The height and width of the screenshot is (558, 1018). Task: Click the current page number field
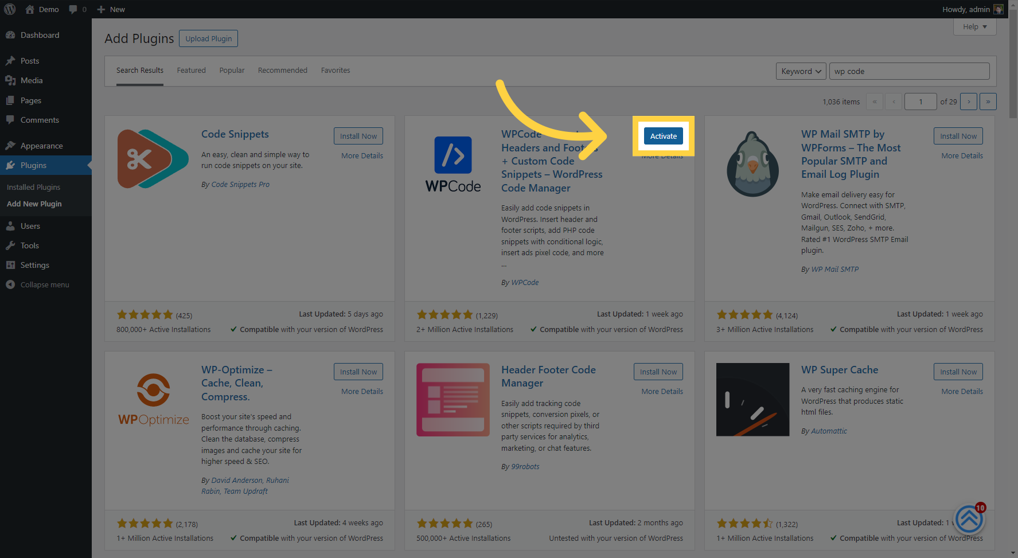(x=920, y=102)
